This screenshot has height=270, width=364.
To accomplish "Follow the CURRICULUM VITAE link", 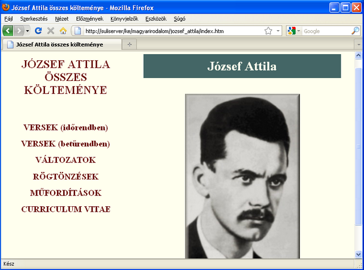I will 65,209.
